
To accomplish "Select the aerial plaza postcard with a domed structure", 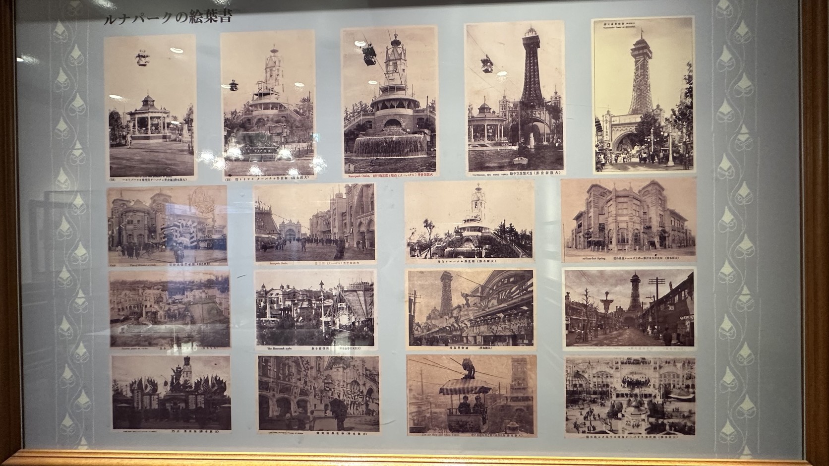I will [x=630, y=397].
